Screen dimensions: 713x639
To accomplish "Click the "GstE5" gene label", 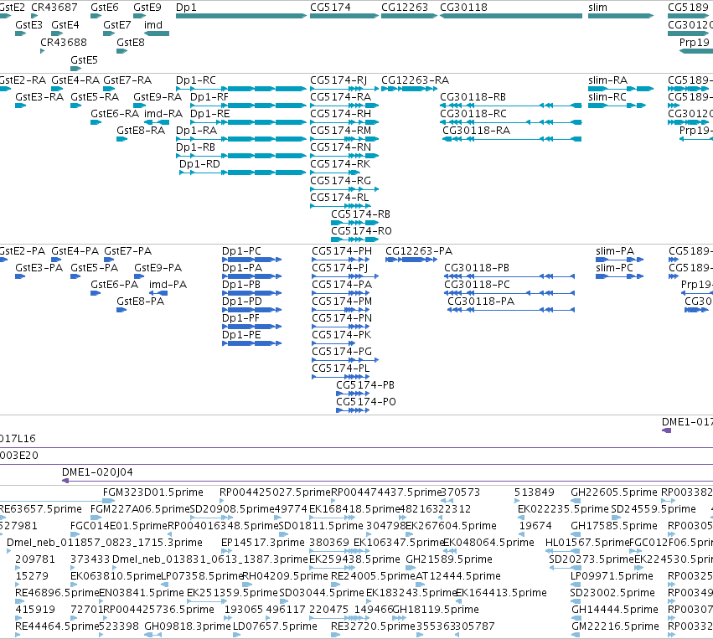I will tap(84, 60).
